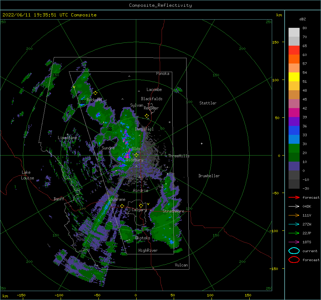
Task: Pick the red swatch in dBZ legend
Action: click(294, 50)
